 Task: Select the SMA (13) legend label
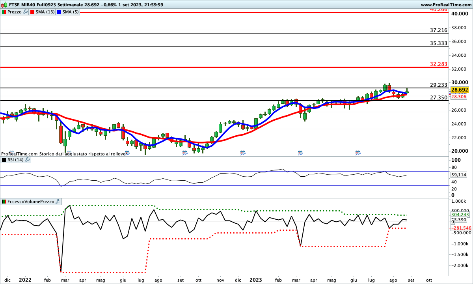[45, 12]
